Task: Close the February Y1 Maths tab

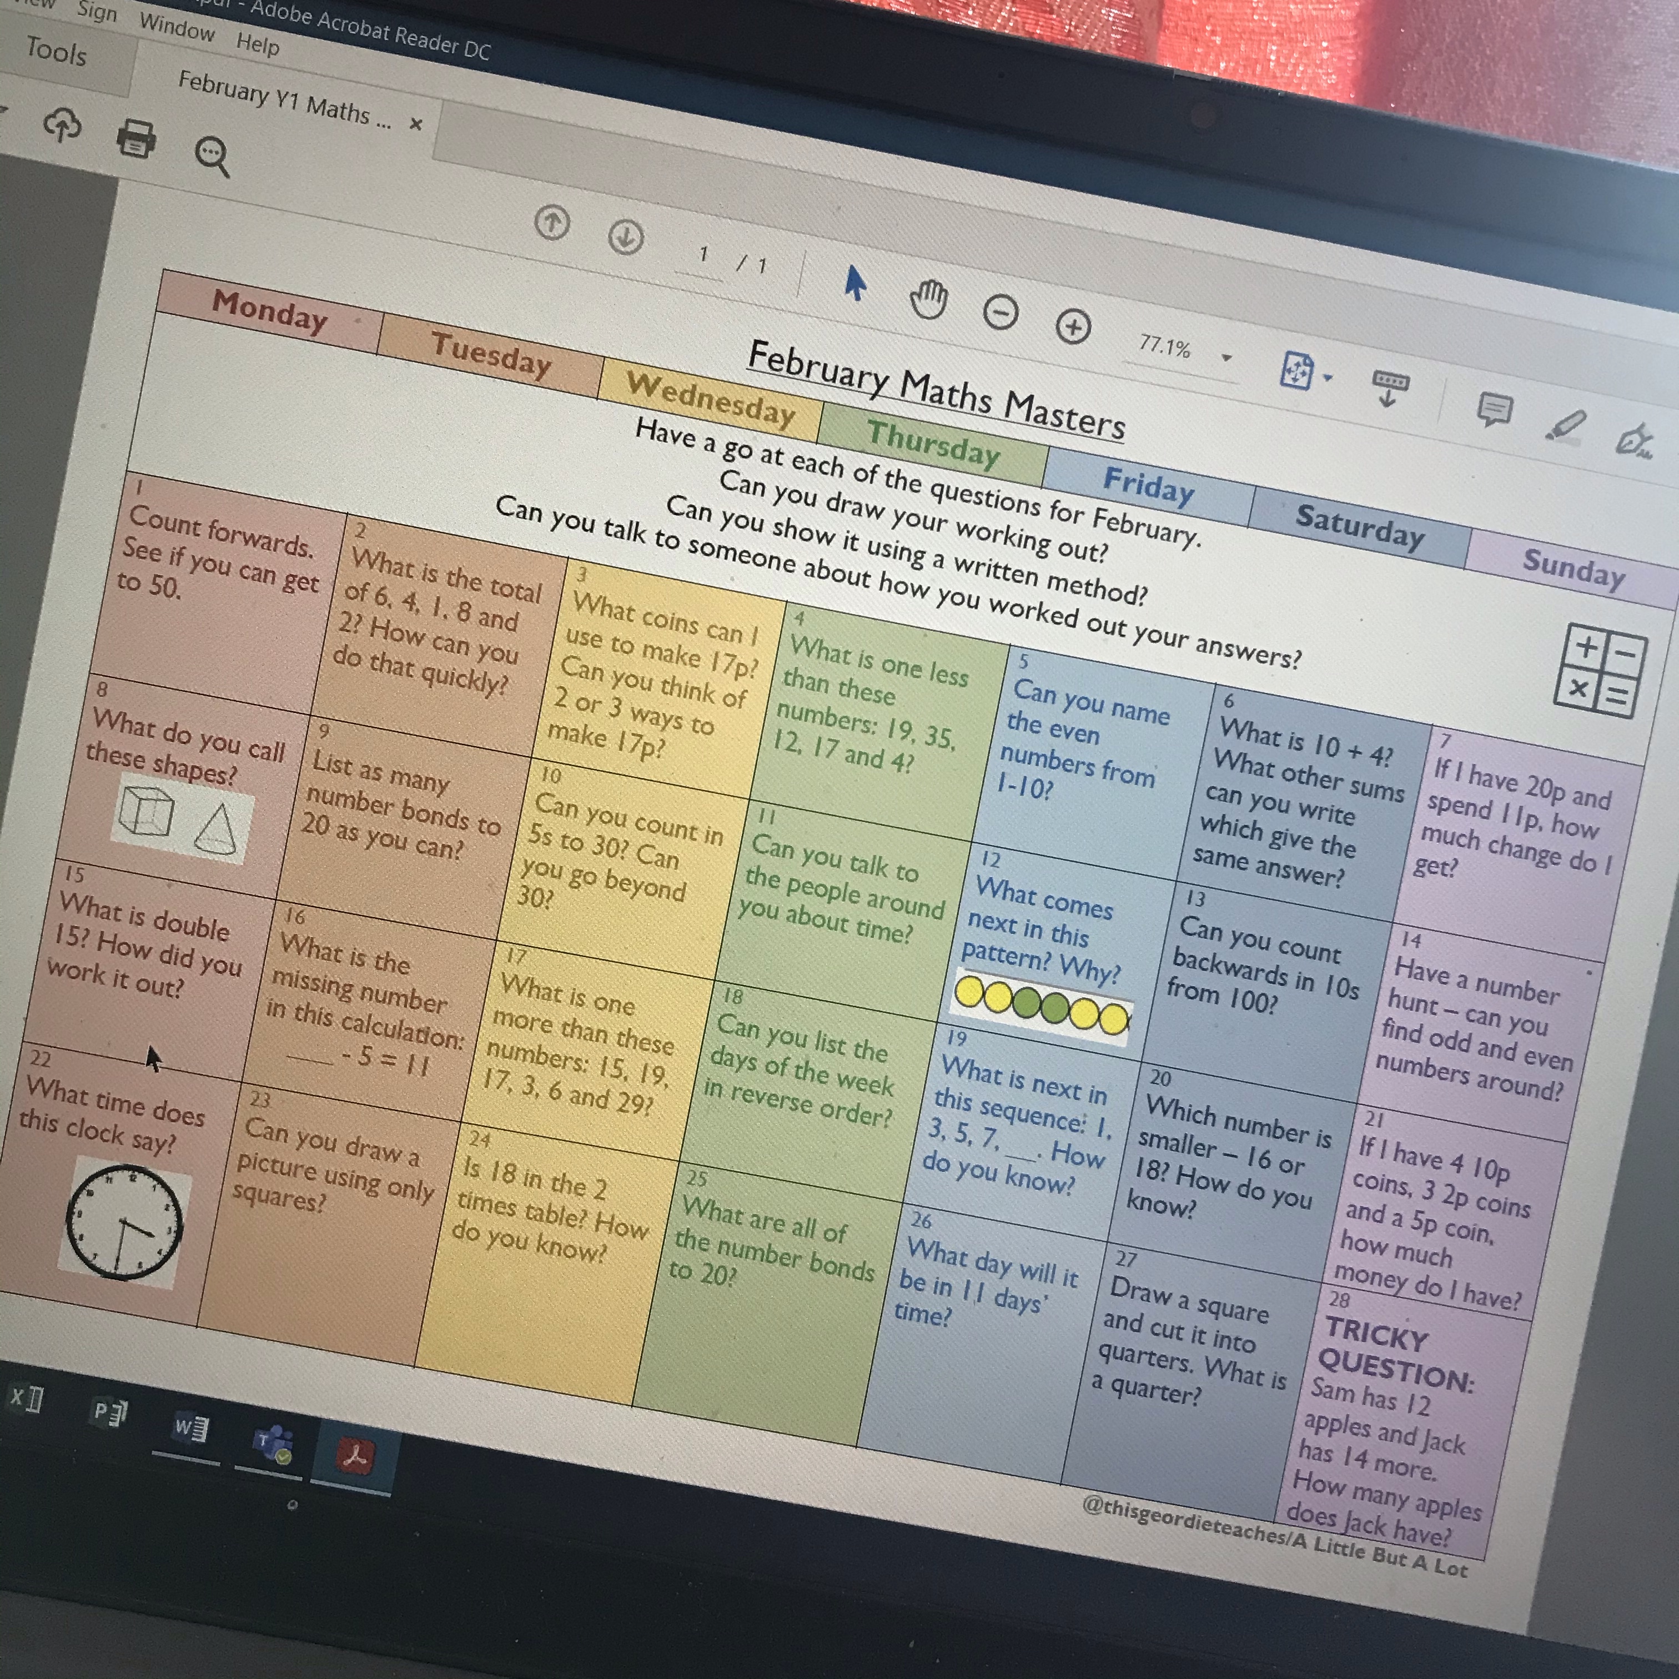Action: (x=415, y=124)
